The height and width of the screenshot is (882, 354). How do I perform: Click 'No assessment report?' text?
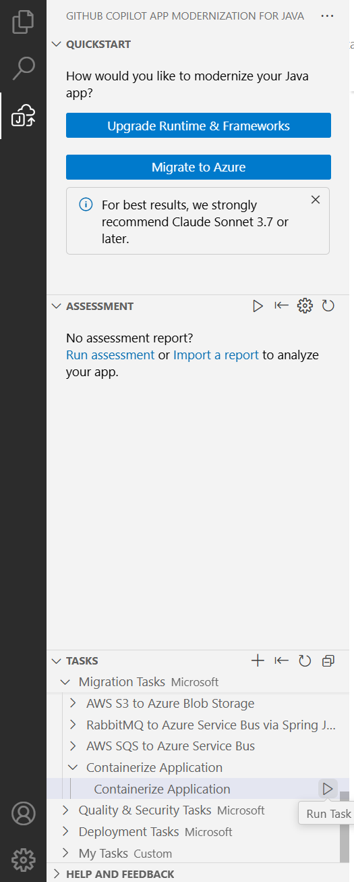(x=129, y=338)
